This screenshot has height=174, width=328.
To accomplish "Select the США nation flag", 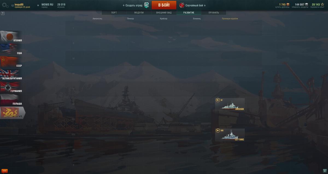I will pos(11,49).
